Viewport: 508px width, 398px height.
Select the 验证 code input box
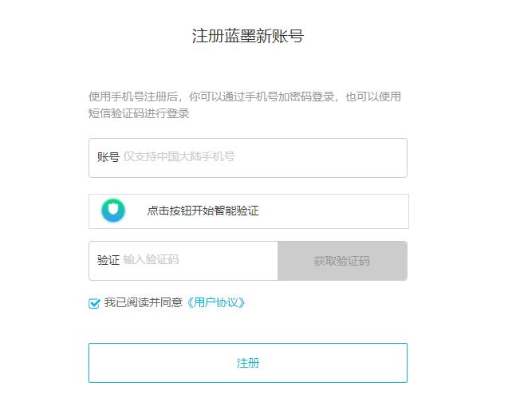[199, 261]
